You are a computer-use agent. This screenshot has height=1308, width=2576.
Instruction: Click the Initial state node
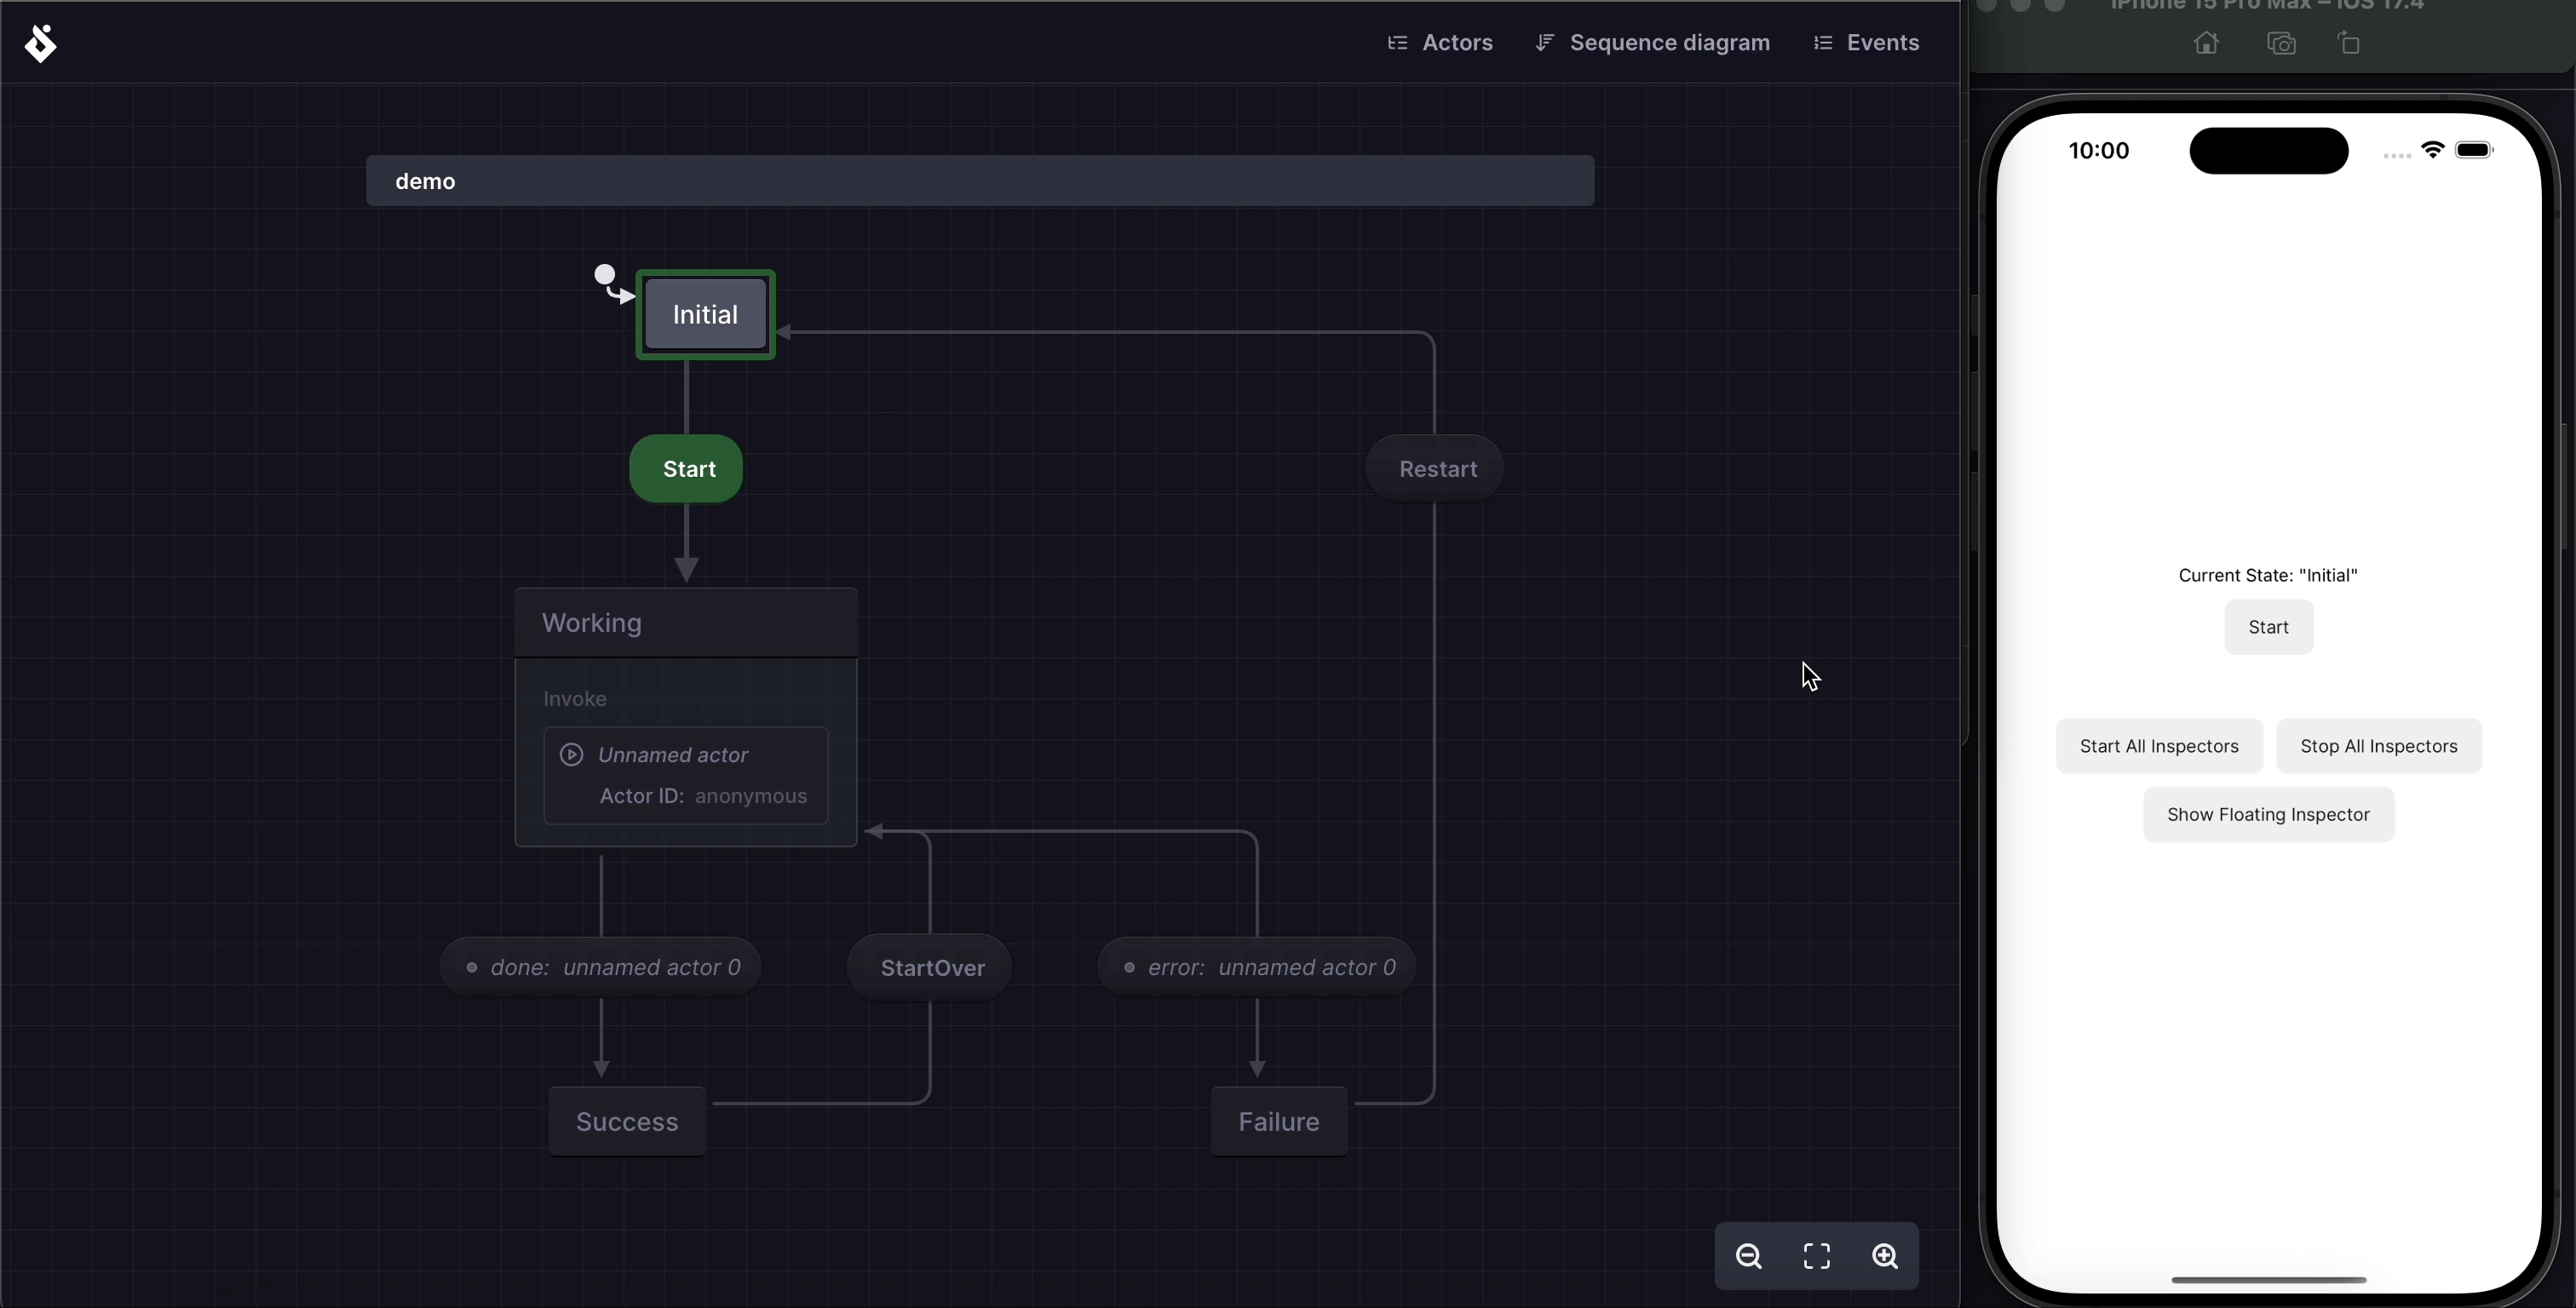point(704,313)
